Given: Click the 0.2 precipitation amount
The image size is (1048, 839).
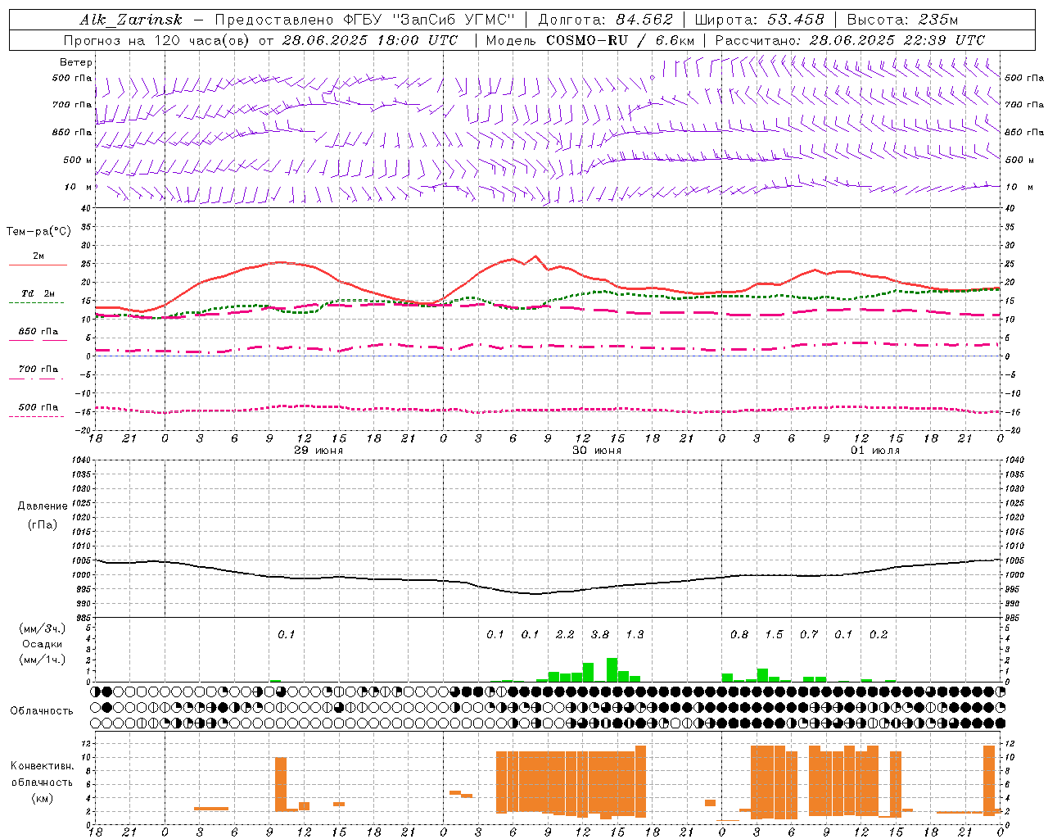Looking at the screenshot, I should (879, 634).
